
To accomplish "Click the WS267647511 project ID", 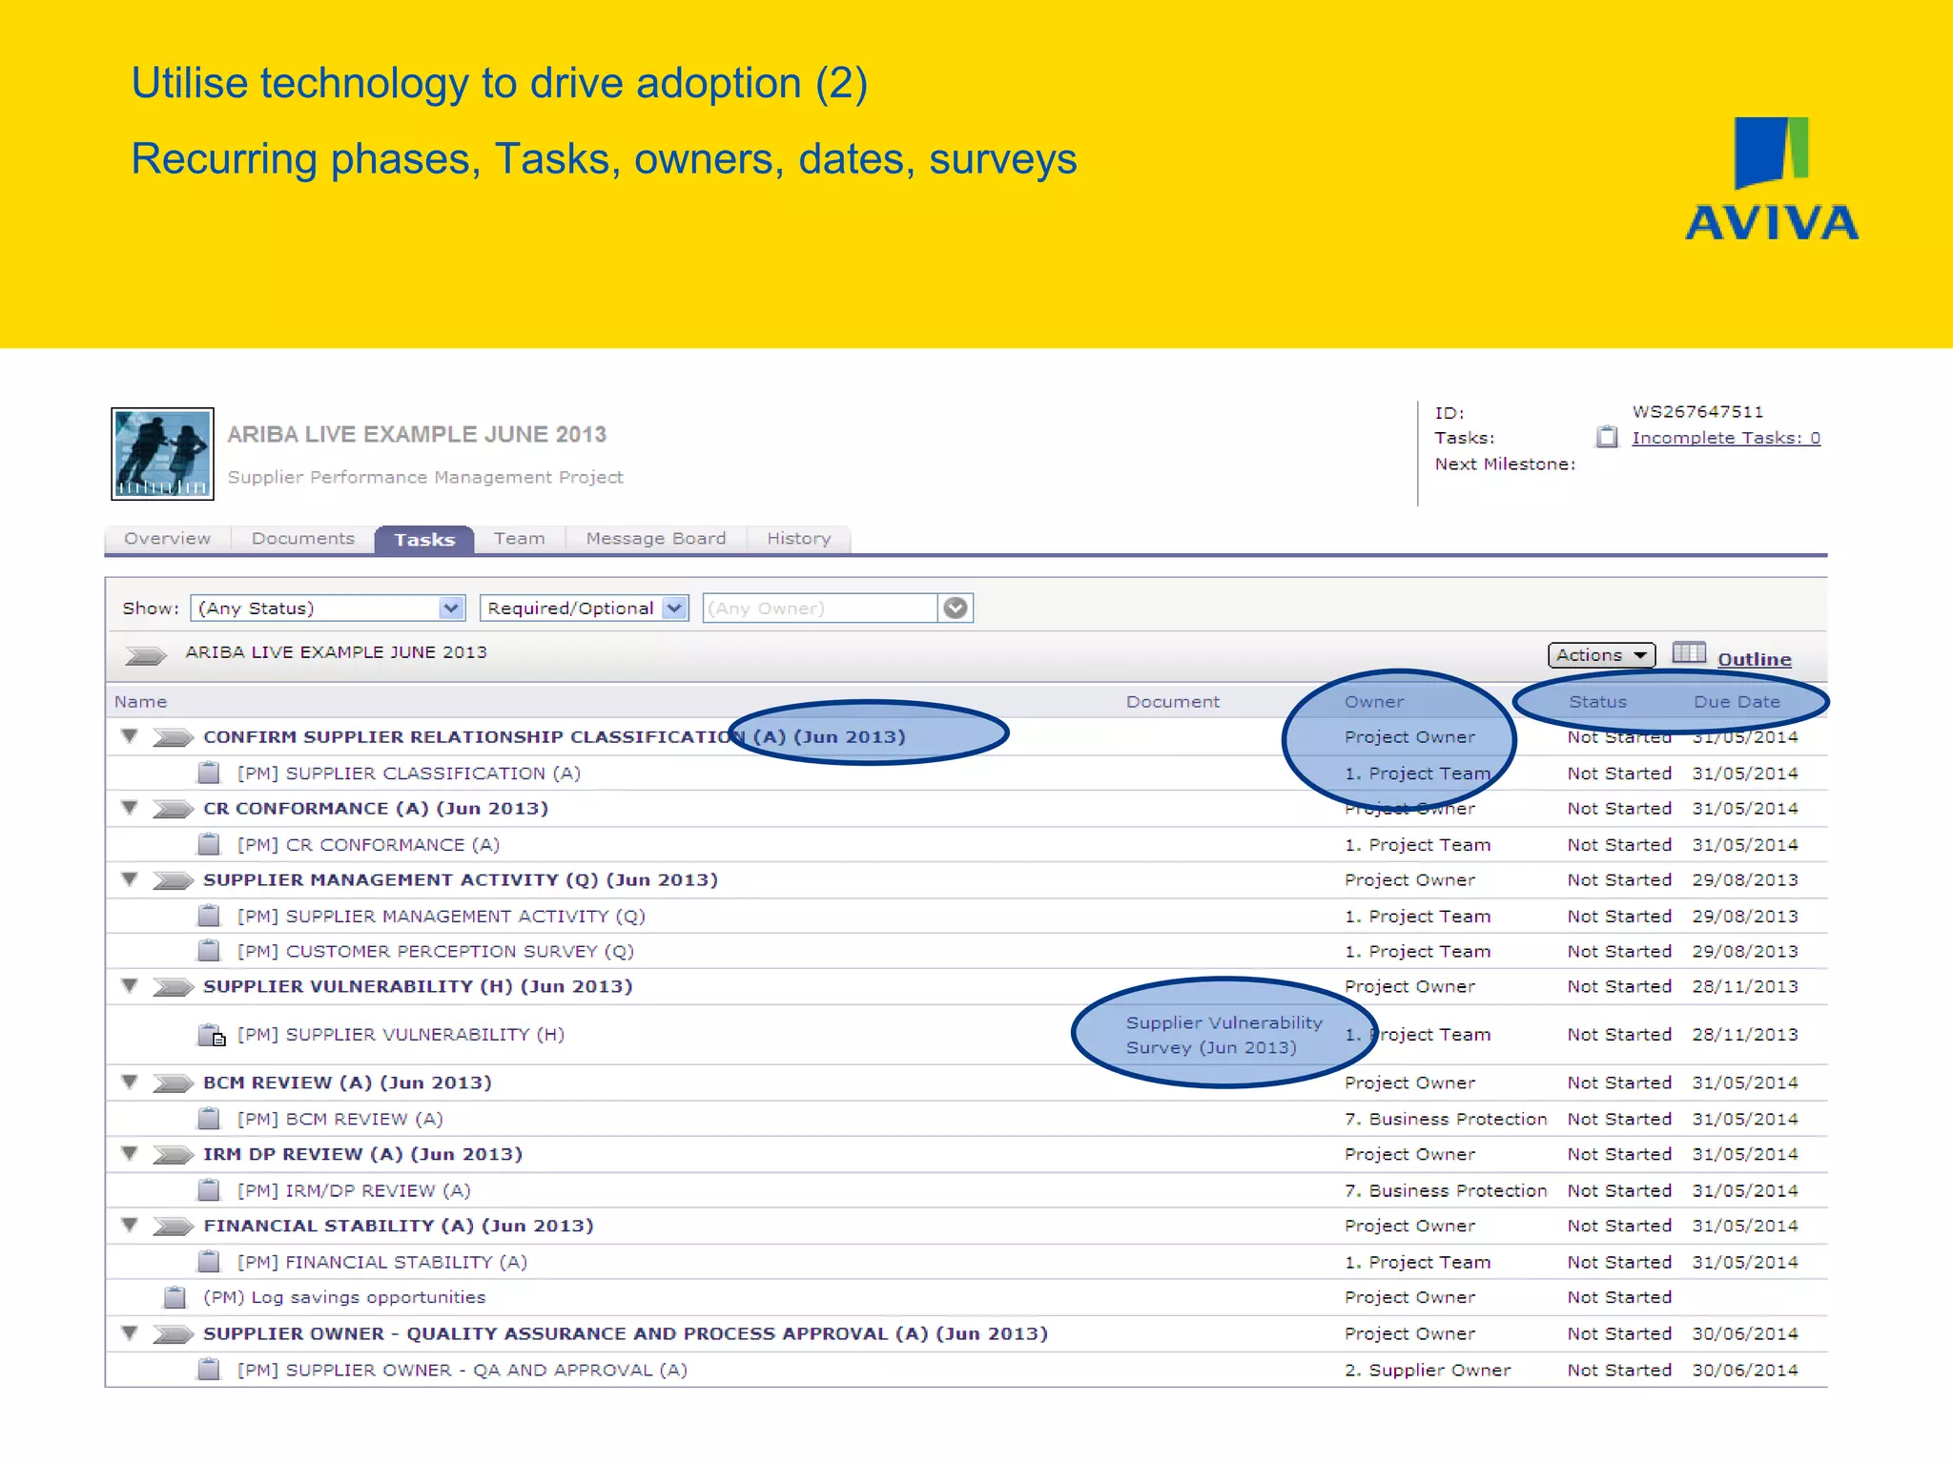I will [1698, 412].
